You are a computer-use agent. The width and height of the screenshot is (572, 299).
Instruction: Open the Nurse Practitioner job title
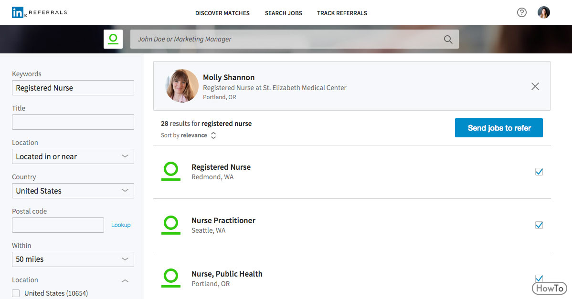[x=223, y=221]
